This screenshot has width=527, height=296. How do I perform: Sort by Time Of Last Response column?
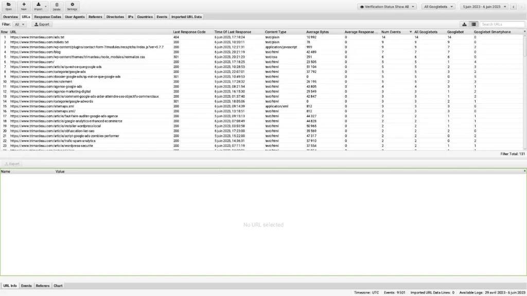pos(239,32)
